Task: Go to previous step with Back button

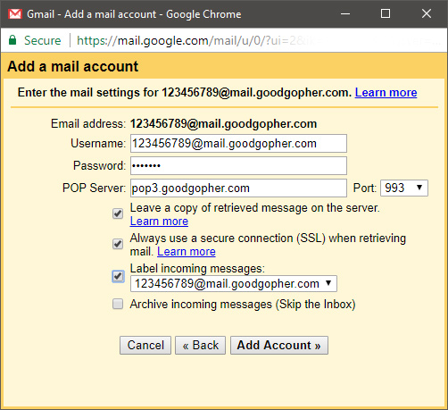Action: (x=200, y=346)
